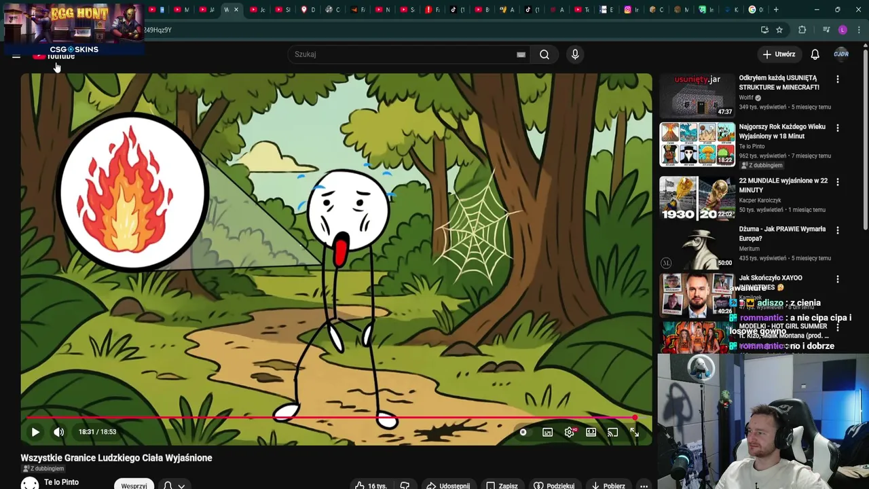This screenshot has width=869, height=489.
Task: Cast video with Play on TV icon
Action: [x=612, y=432]
